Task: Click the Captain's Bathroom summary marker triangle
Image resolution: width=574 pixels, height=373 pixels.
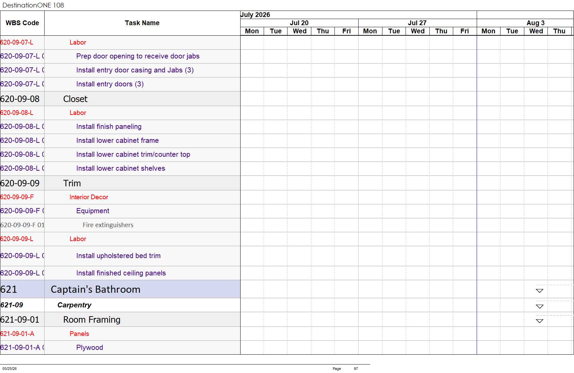Action: click(x=539, y=291)
